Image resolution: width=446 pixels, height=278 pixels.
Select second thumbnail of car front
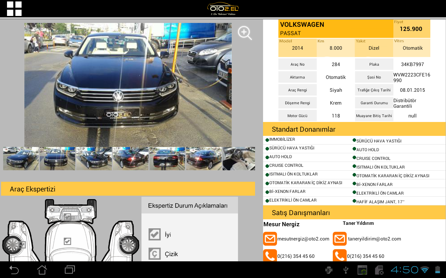pos(57,158)
